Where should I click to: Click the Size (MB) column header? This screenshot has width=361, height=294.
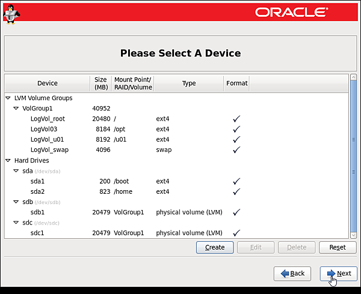100,83
